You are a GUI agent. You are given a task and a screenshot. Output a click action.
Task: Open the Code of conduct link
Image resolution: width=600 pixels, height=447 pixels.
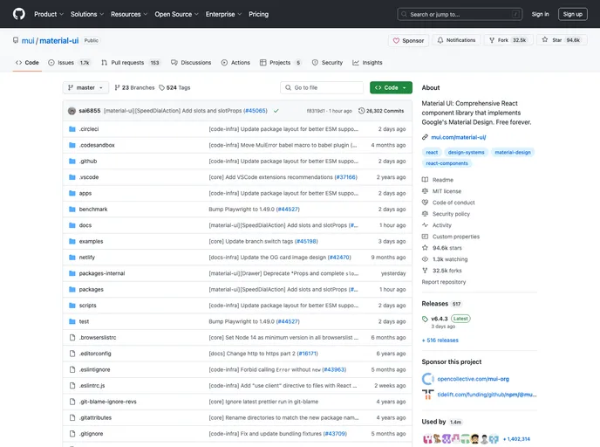tap(453, 203)
